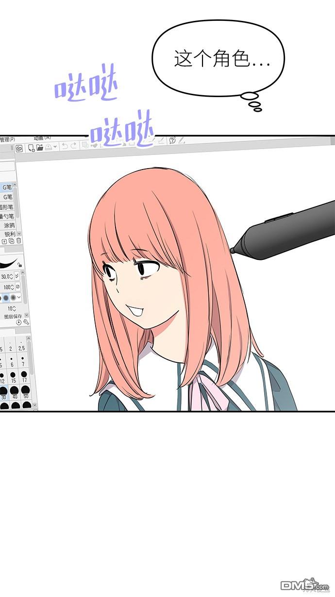This screenshot has width=335, height=597.
Task: Toggle the brush size dynamics button next to 30.0
Action: click(x=17, y=276)
